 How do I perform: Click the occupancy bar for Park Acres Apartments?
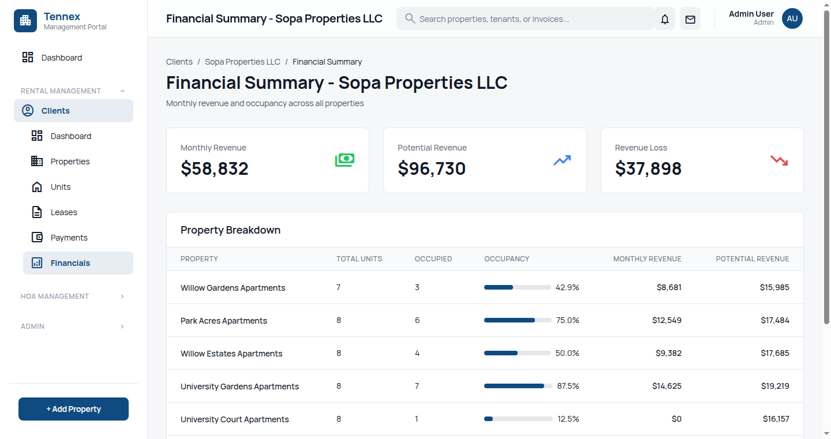pyautogui.click(x=518, y=320)
